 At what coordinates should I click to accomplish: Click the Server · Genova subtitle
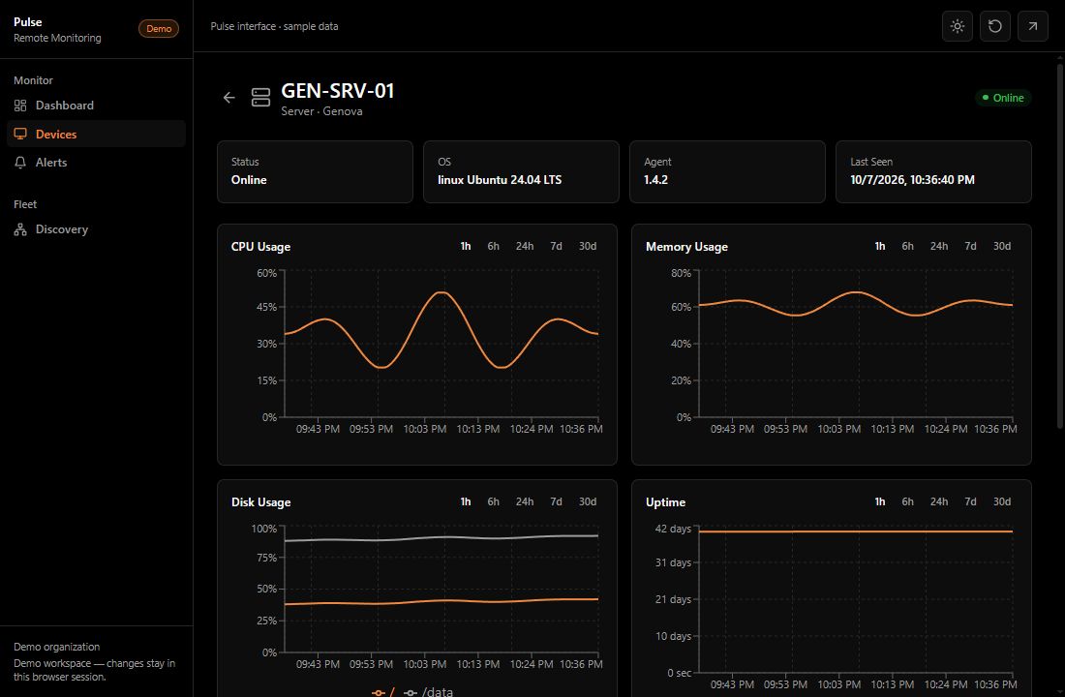click(322, 111)
